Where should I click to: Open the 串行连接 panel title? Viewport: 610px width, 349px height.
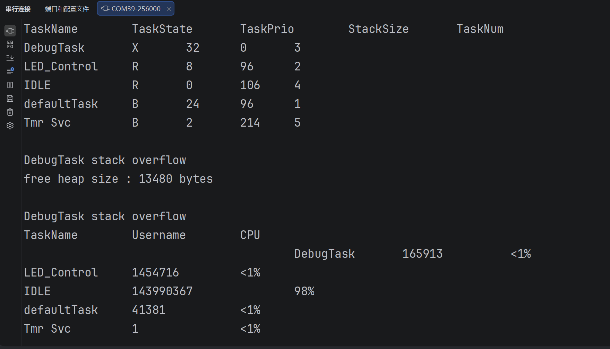(x=18, y=9)
